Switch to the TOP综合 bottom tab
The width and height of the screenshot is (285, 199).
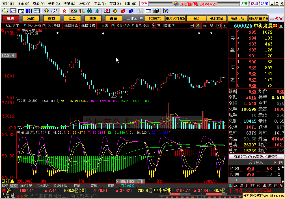click(43, 186)
